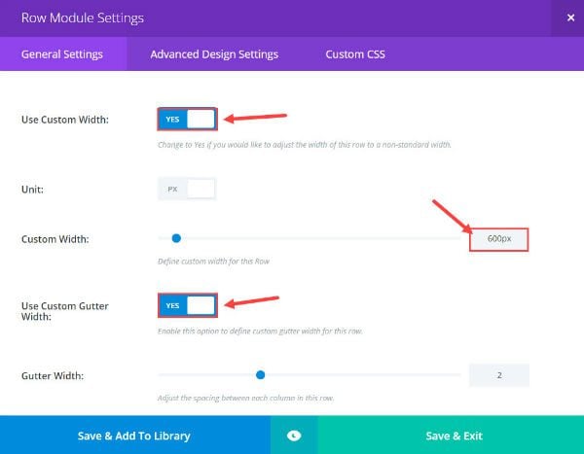This screenshot has height=454, width=584.
Task: Click the Gutter Width slider track end
Action: (x=458, y=374)
